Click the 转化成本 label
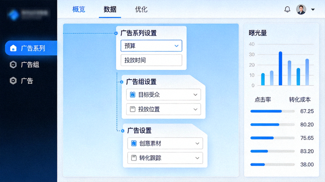 click(x=300, y=99)
